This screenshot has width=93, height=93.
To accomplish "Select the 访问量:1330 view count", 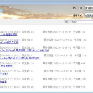I will click(80, 79).
